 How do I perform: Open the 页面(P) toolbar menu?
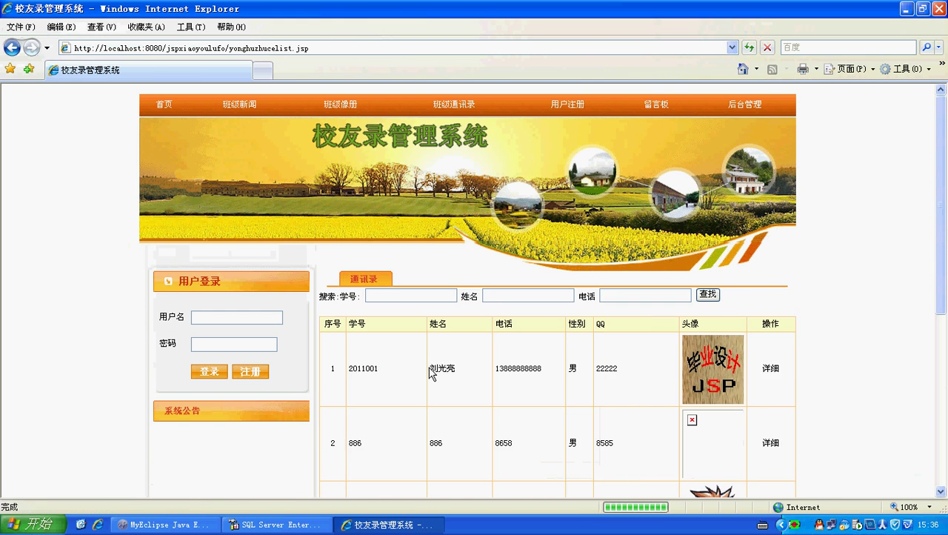pos(851,69)
